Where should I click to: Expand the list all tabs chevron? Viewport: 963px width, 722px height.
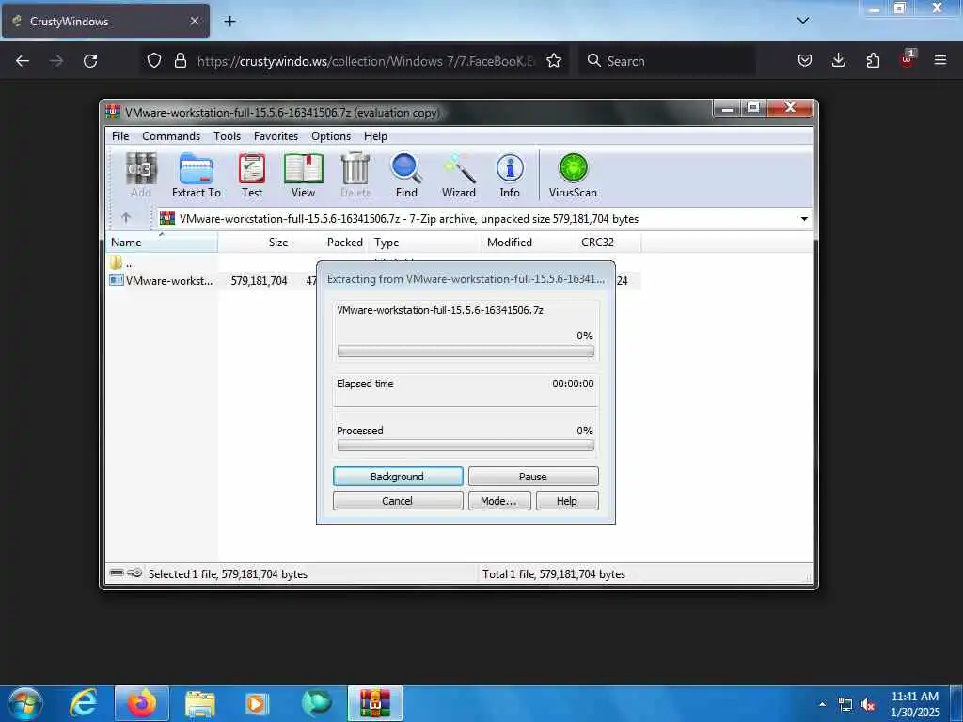[803, 21]
